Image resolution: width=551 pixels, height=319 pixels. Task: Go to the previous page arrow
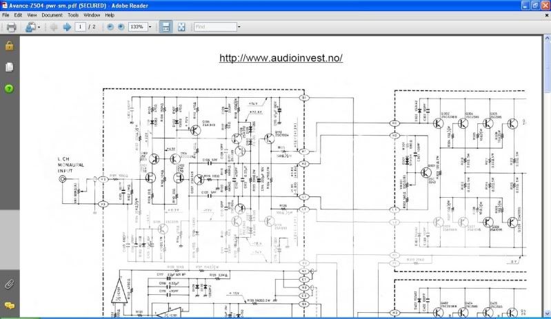(54, 27)
